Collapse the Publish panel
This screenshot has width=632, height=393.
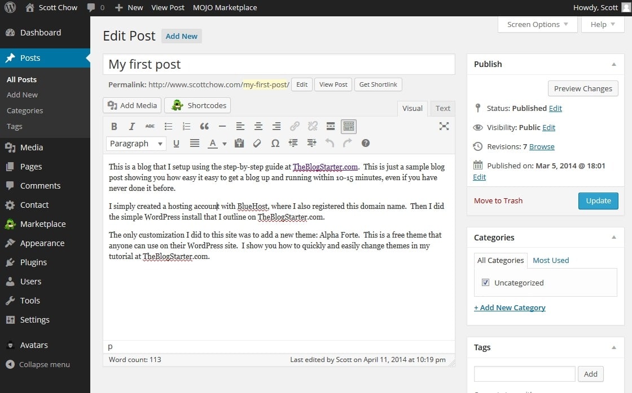click(x=614, y=64)
